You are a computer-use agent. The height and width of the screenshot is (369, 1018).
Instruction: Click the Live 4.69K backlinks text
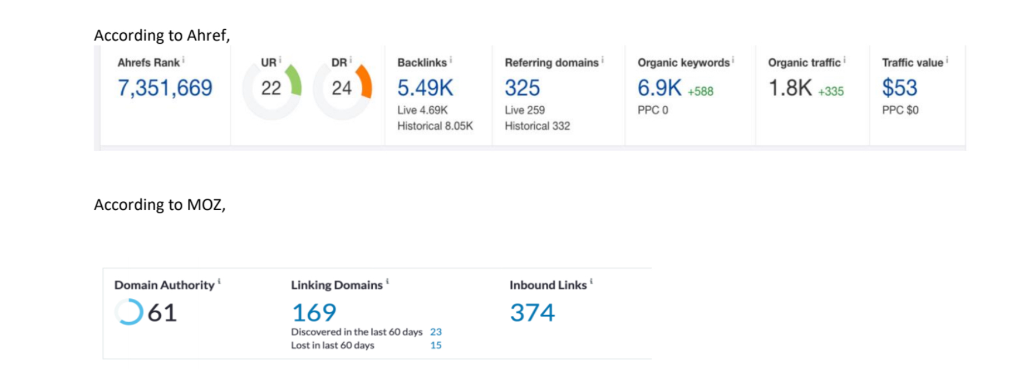pyautogui.click(x=422, y=110)
